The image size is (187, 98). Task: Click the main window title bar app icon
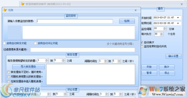point(23,4)
